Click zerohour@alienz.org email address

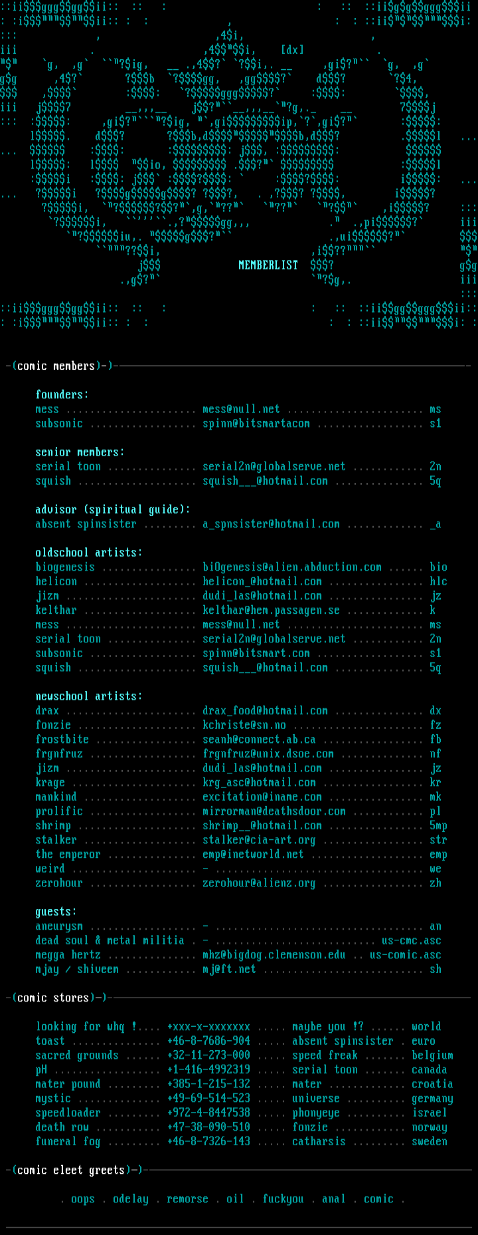259,883
